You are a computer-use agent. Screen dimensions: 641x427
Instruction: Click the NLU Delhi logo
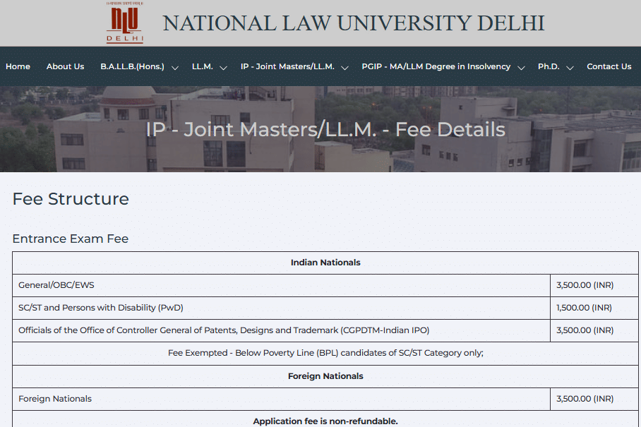pyautogui.click(x=125, y=23)
